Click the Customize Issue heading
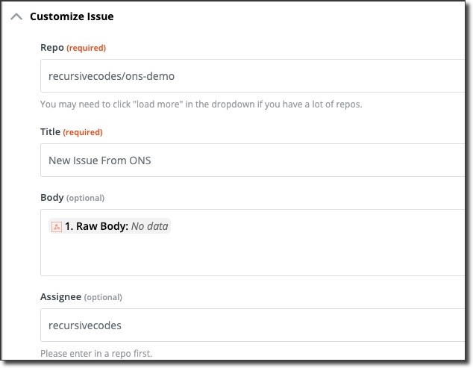This screenshot has height=368, width=473. 72,16
